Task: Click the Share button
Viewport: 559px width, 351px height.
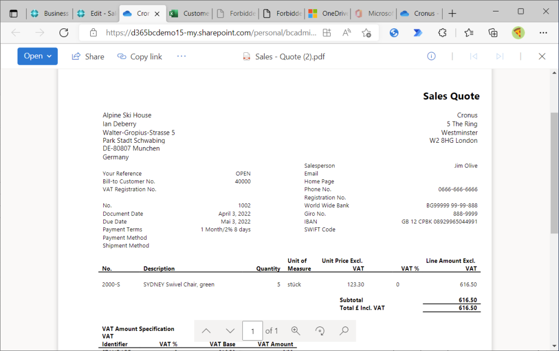Action: click(x=88, y=57)
